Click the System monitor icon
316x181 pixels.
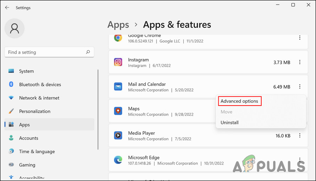(x=11, y=71)
